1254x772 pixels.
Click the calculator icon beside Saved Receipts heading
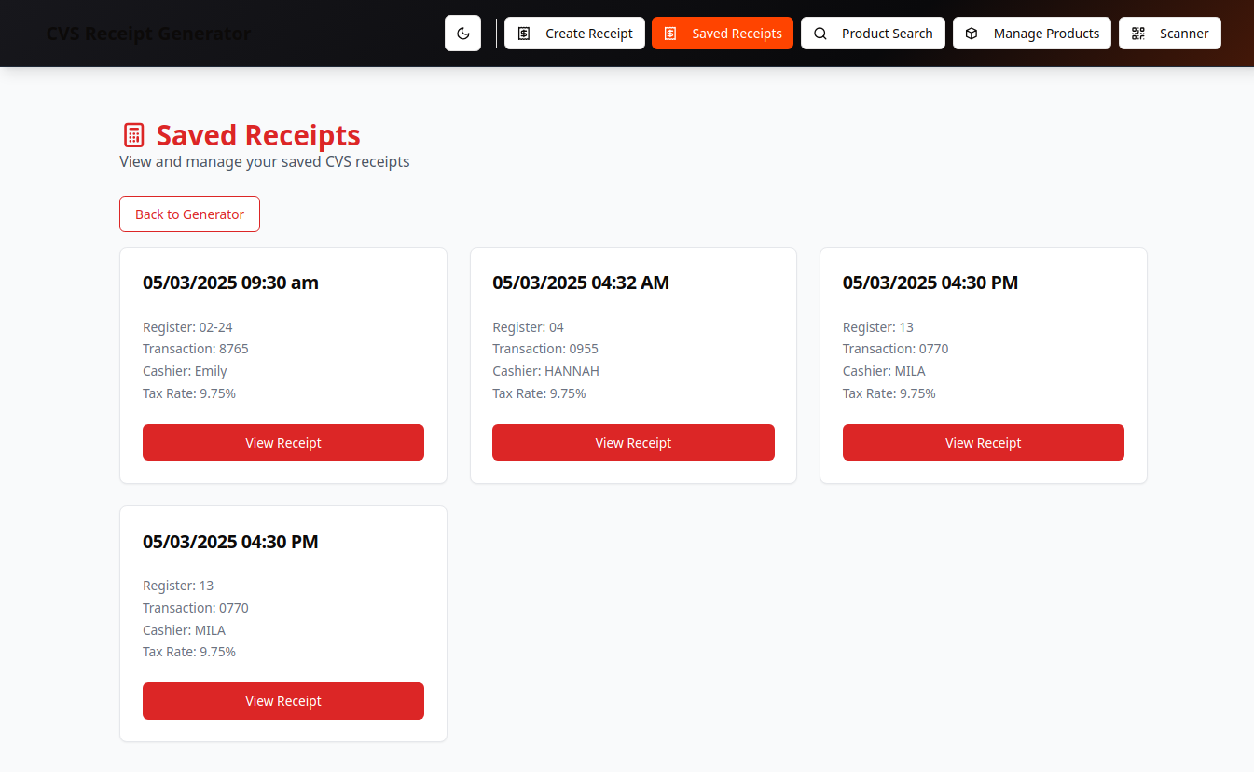click(134, 135)
